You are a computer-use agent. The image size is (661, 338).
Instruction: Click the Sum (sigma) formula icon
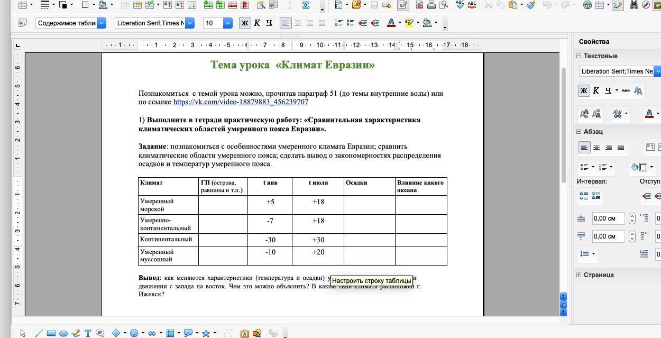pos(306,5)
